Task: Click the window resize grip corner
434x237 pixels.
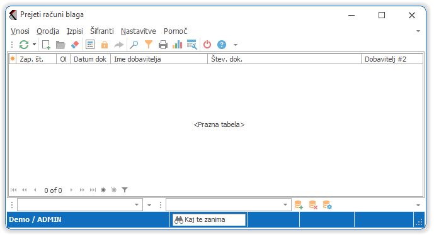Action: pyautogui.click(x=419, y=222)
